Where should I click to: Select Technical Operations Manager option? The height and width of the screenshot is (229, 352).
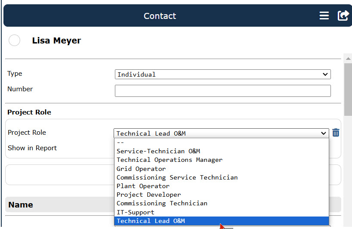(x=221, y=160)
